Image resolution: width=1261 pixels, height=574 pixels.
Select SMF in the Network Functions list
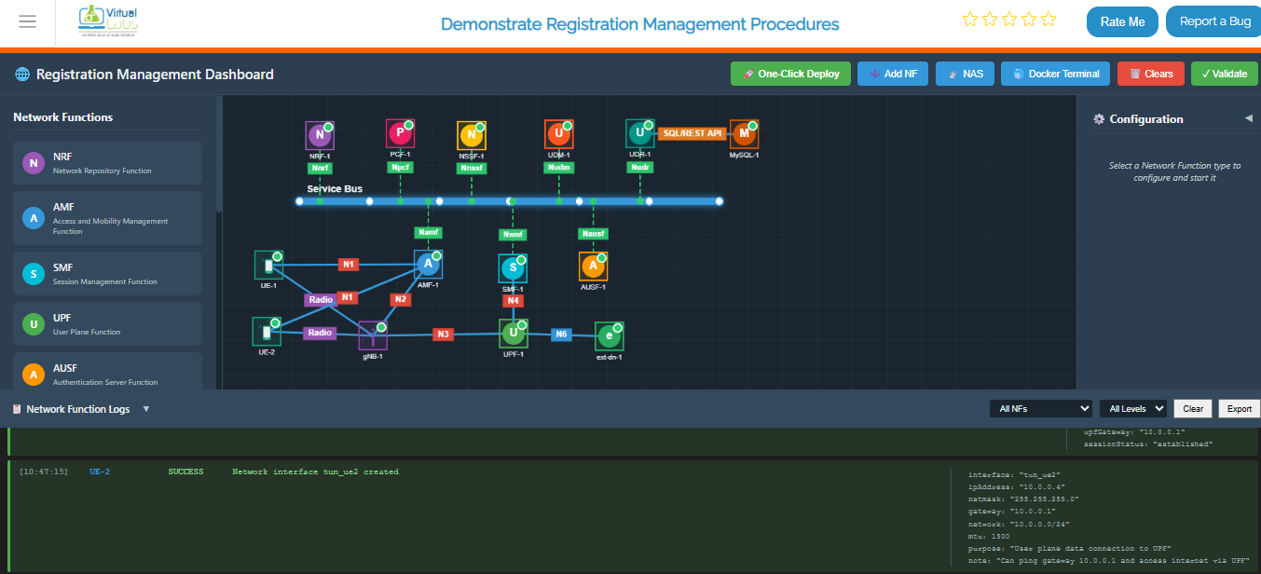pos(108,273)
